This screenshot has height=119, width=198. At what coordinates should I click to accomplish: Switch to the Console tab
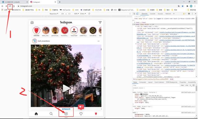(x=153, y=14)
